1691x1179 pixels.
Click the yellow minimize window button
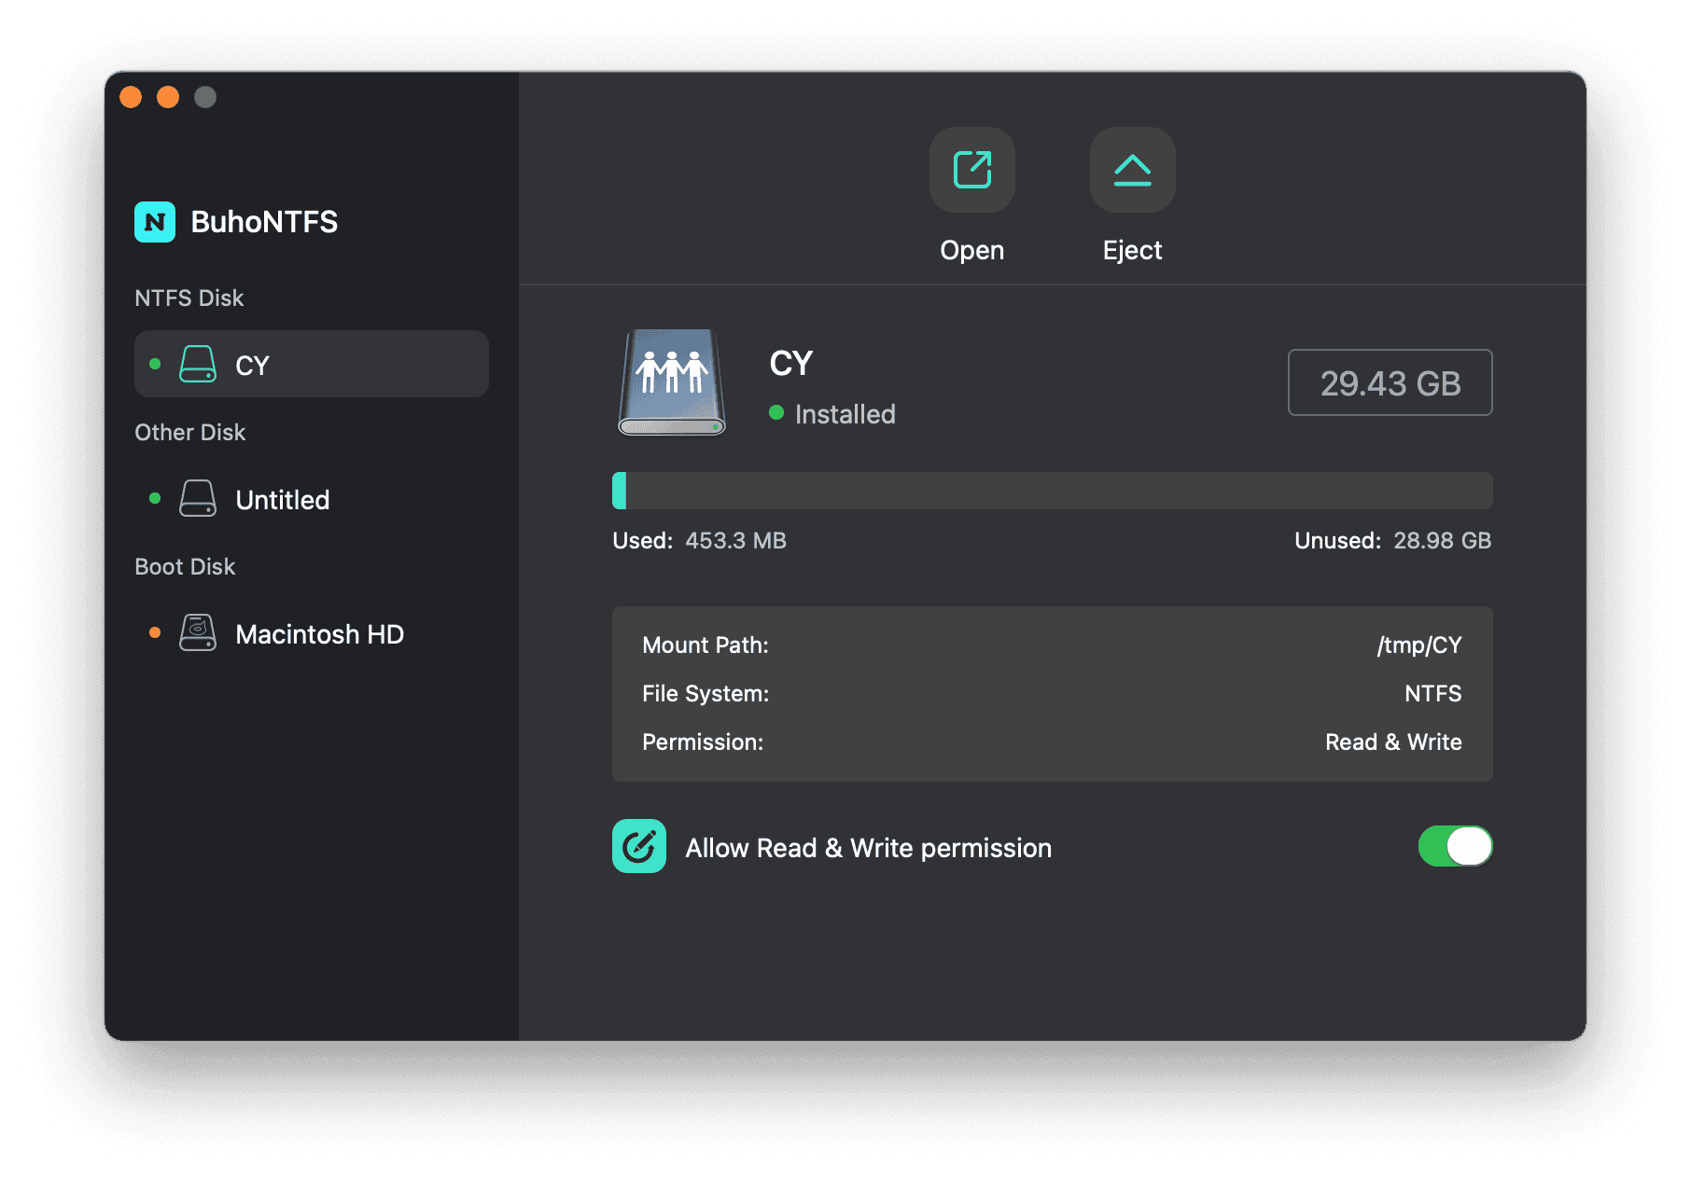click(x=168, y=97)
